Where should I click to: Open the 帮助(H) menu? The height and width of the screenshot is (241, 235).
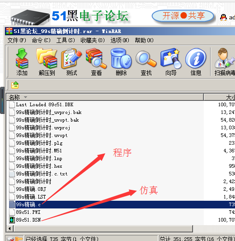[144, 40]
